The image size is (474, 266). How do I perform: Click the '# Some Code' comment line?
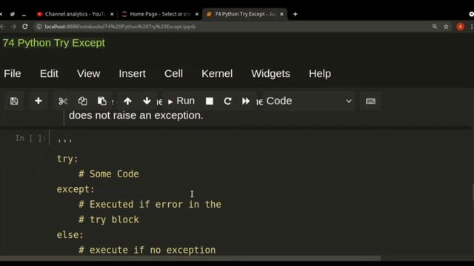pyautogui.click(x=109, y=174)
